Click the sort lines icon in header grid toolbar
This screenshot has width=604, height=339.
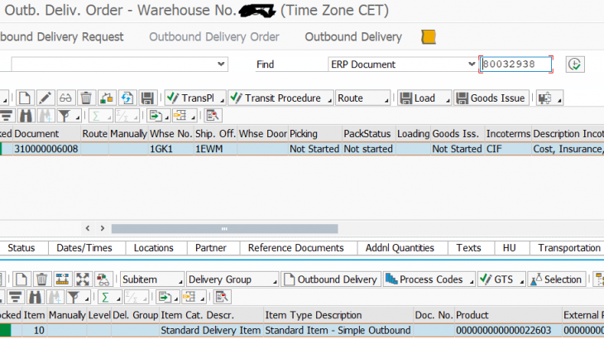[x=7, y=116]
